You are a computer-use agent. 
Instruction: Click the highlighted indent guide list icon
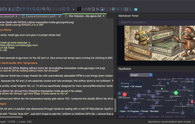[x=79, y=9]
